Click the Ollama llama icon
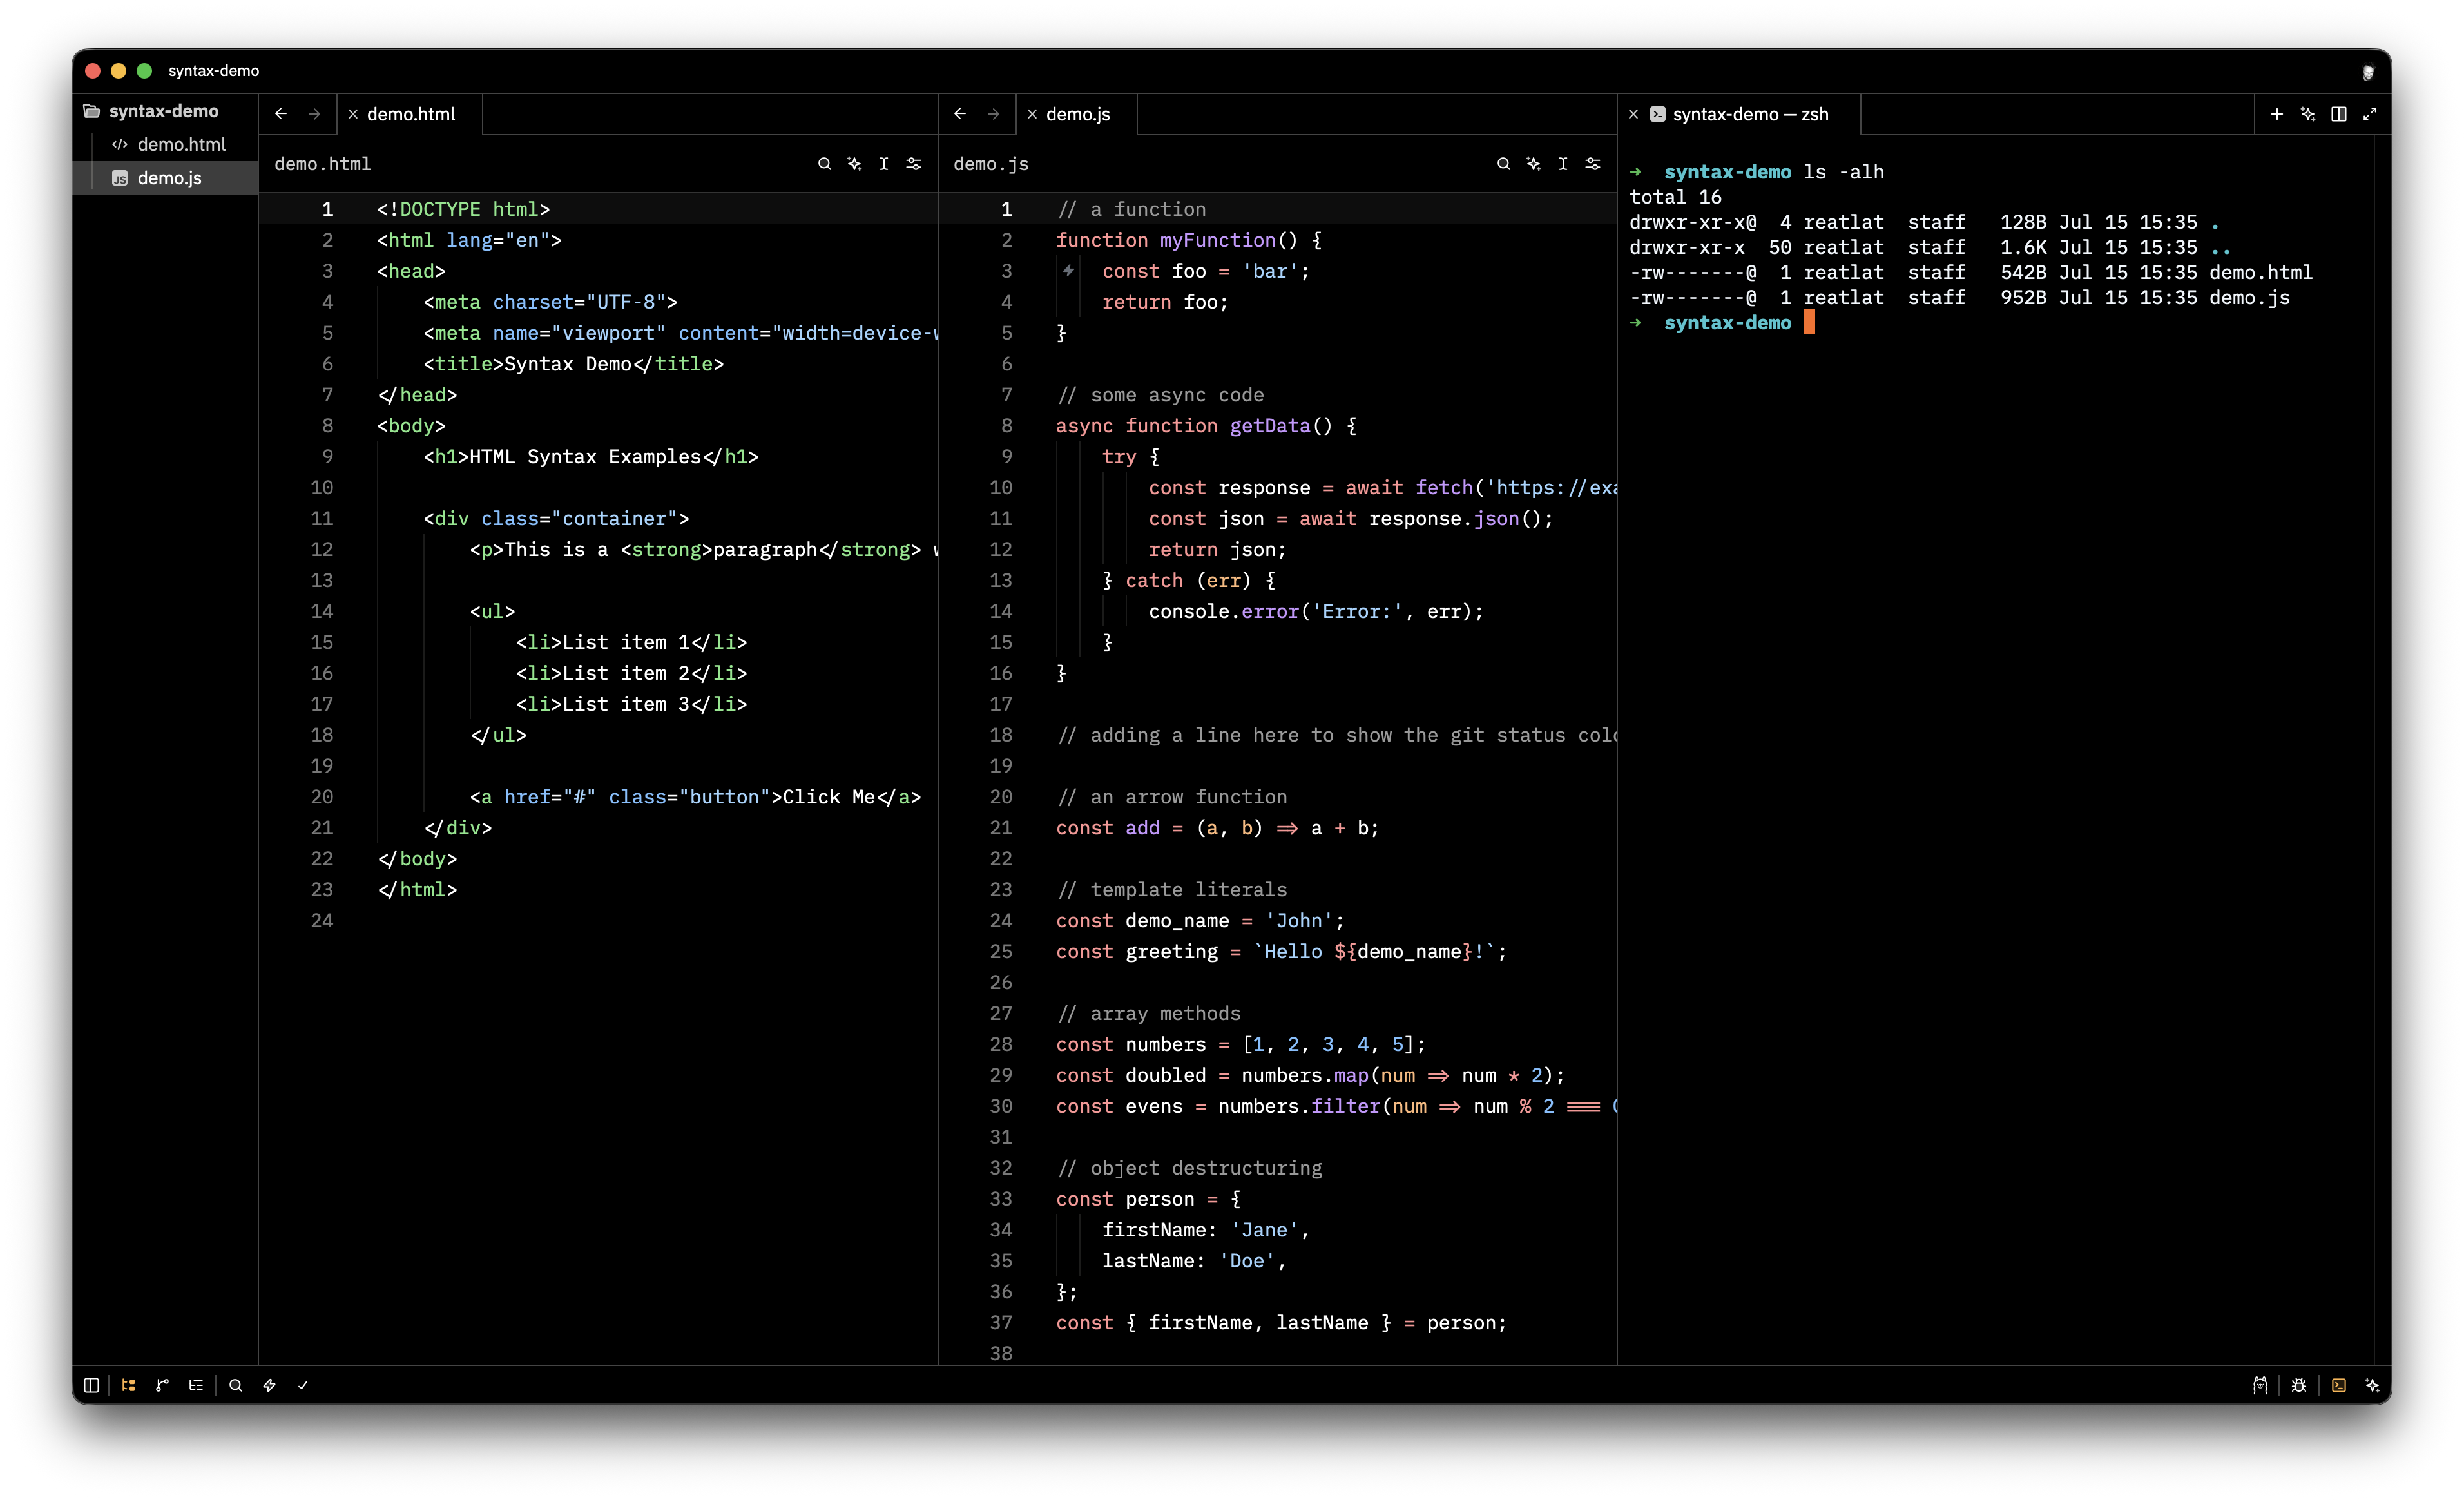Viewport: 2464px width, 1500px height. [x=2260, y=1385]
